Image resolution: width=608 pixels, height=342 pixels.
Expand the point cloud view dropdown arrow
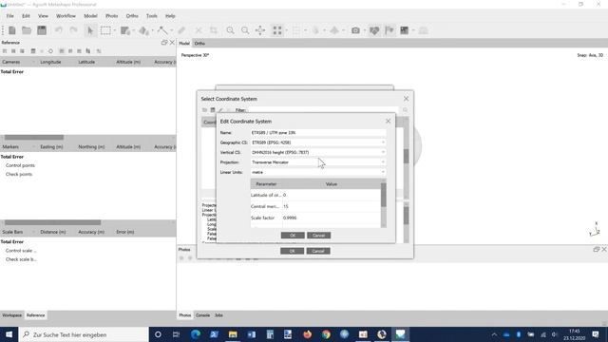pos(286,30)
